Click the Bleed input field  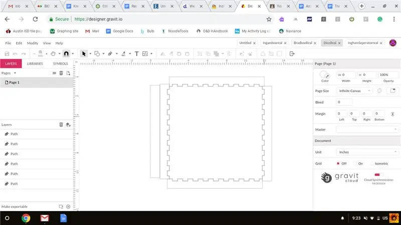(x=344, y=102)
